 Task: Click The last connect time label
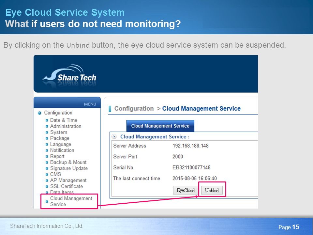click(137, 178)
